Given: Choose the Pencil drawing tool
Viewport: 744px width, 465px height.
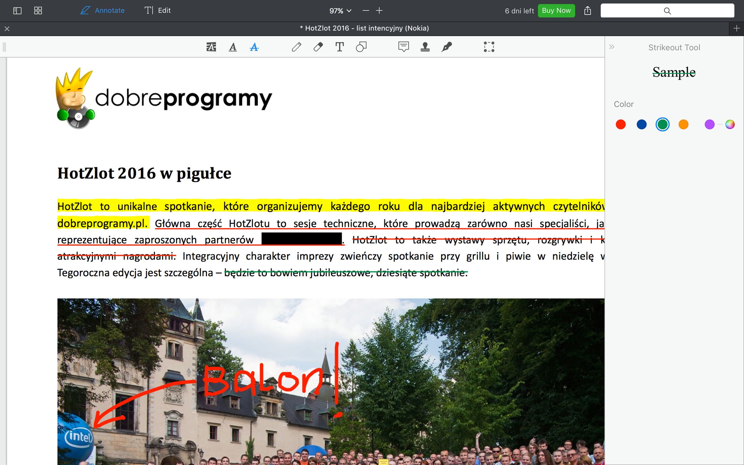Looking at the screenshot, I should (x=296, y=47).
